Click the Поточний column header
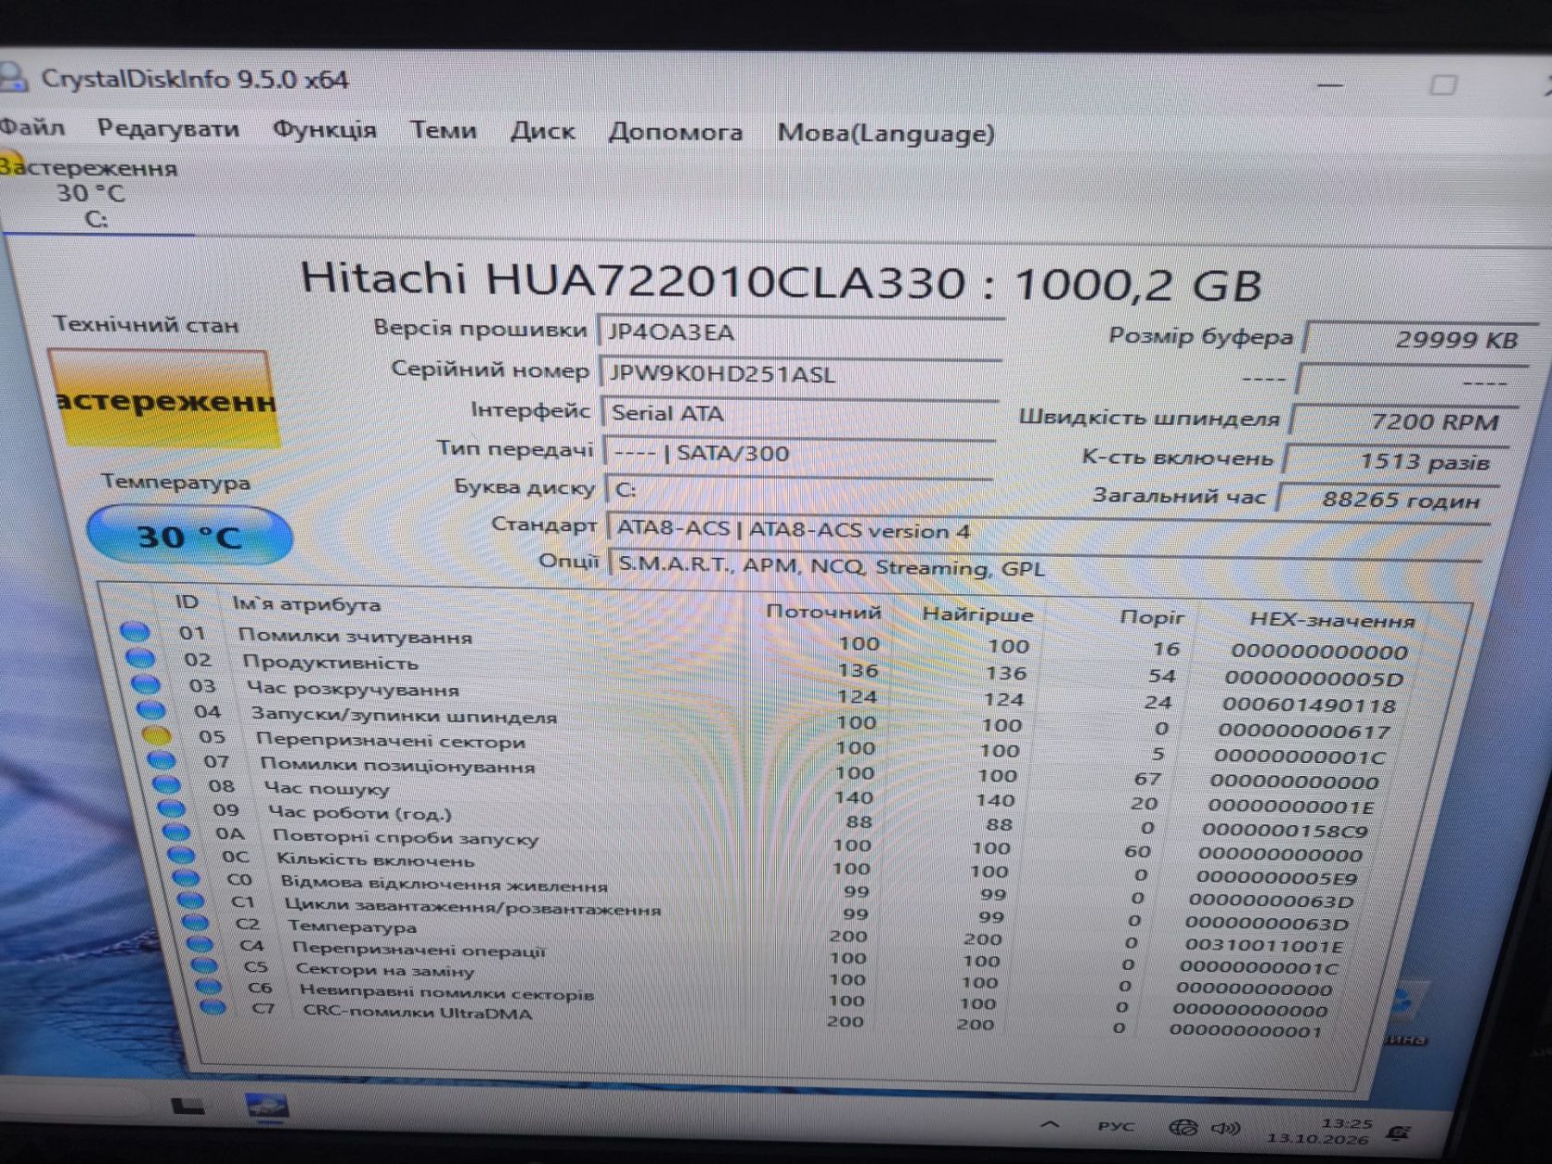Viewport: 1552px width, 1164px height. coord(823,612)
